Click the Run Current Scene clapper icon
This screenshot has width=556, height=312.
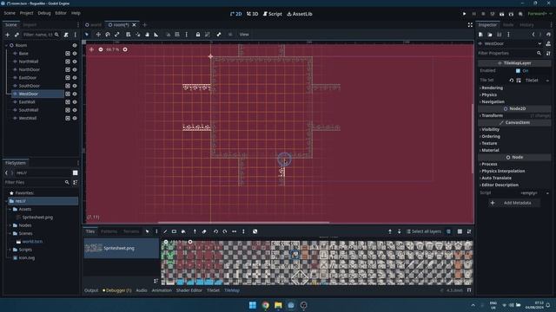coord(501,14)
